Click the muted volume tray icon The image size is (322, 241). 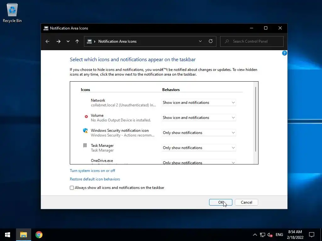[x=270, y=235]
